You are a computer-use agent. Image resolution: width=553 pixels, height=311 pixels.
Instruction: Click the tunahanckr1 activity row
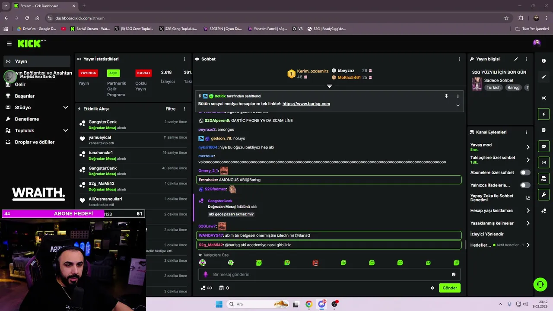(133, 155)
